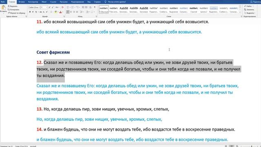Click the word count in status bar
The width and height of the screenshot is (261, 147).
pyautogui.click(x=22, y=146)
